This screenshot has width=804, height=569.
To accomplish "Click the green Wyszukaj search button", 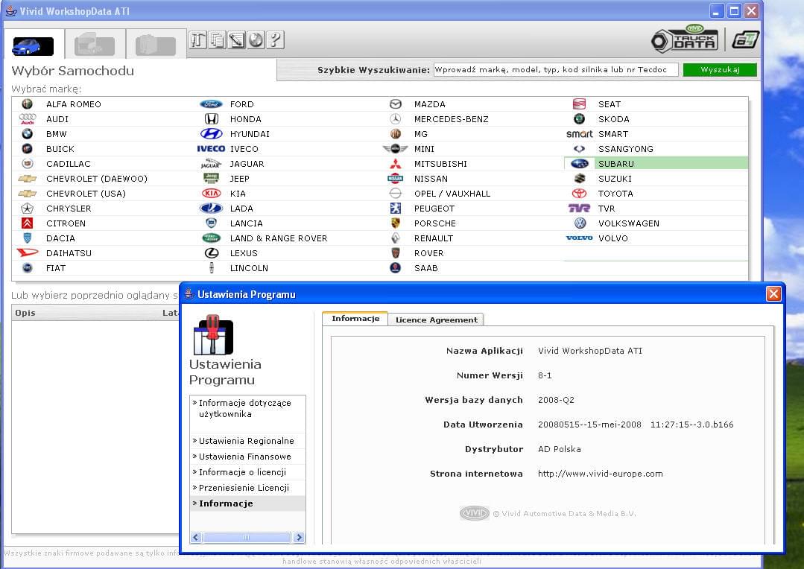I will [x=720, y=70].
